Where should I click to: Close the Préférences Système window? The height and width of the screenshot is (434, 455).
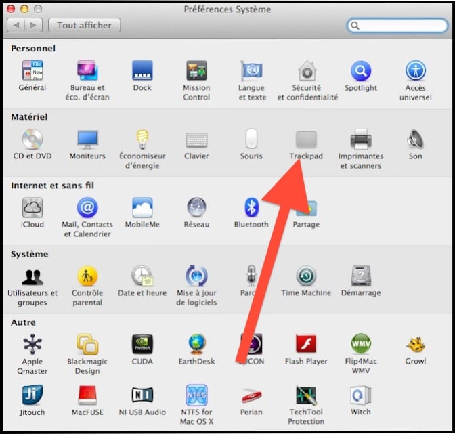(x=11, y=9)
